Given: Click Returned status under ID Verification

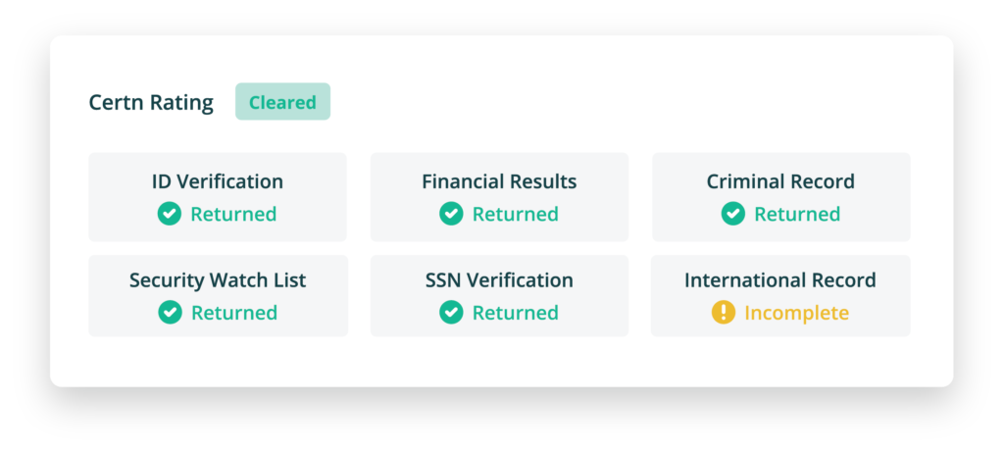Looking at the screenshot, I should 233,214.
